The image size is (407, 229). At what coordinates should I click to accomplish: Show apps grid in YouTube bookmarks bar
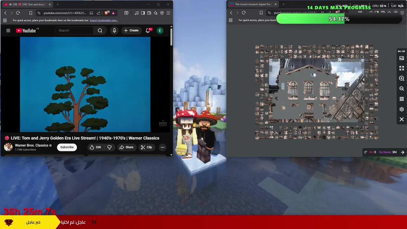5,20
